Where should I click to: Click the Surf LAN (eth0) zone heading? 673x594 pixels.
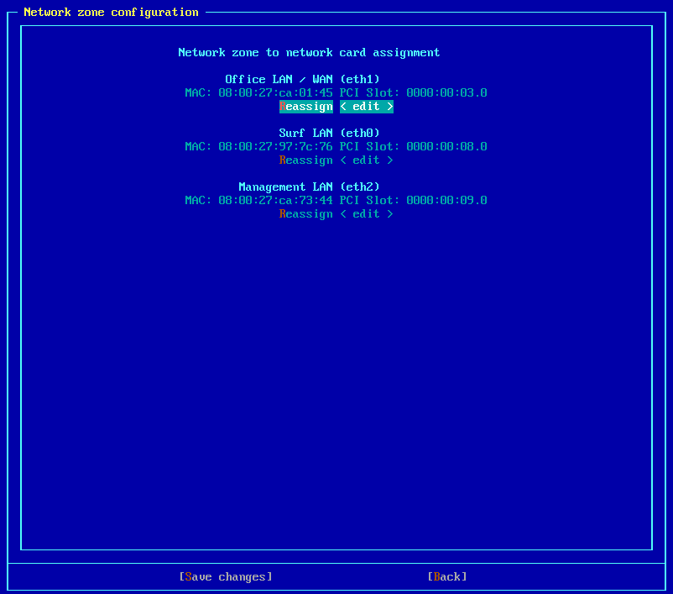pos(329,134)
